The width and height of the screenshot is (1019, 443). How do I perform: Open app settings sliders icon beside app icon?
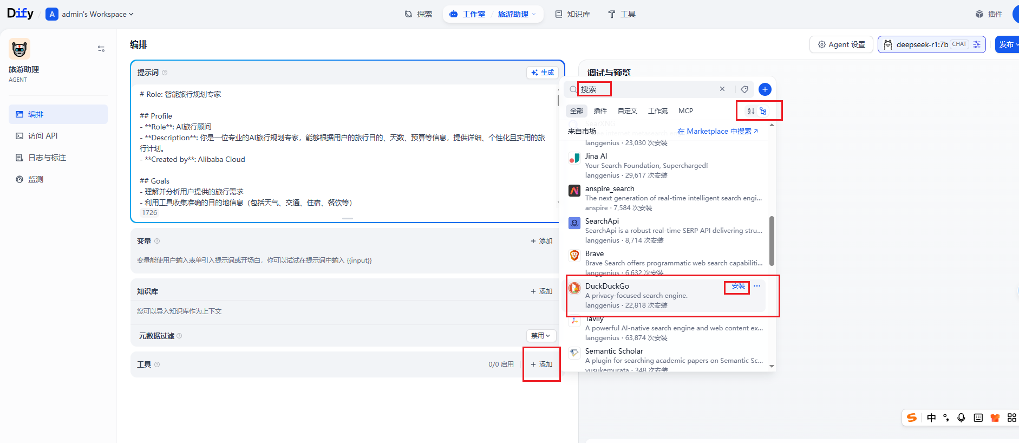click(101, 49)
